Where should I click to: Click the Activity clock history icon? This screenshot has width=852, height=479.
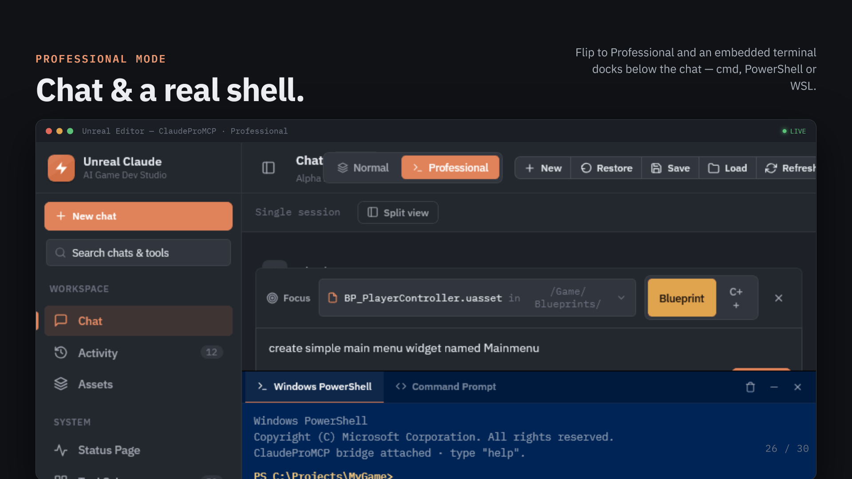61,352
